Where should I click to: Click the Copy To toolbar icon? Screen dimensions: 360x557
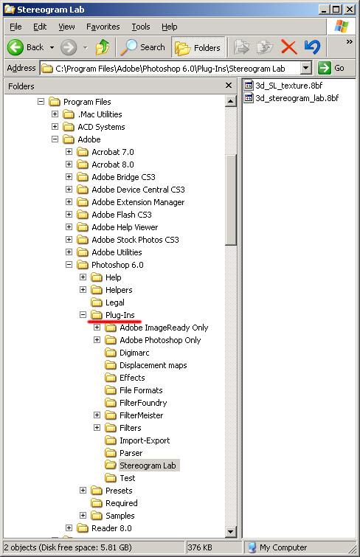point(265,47)
